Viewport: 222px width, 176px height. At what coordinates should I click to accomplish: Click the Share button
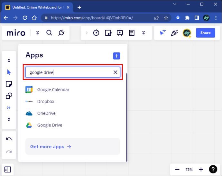[x=206, y=33]
